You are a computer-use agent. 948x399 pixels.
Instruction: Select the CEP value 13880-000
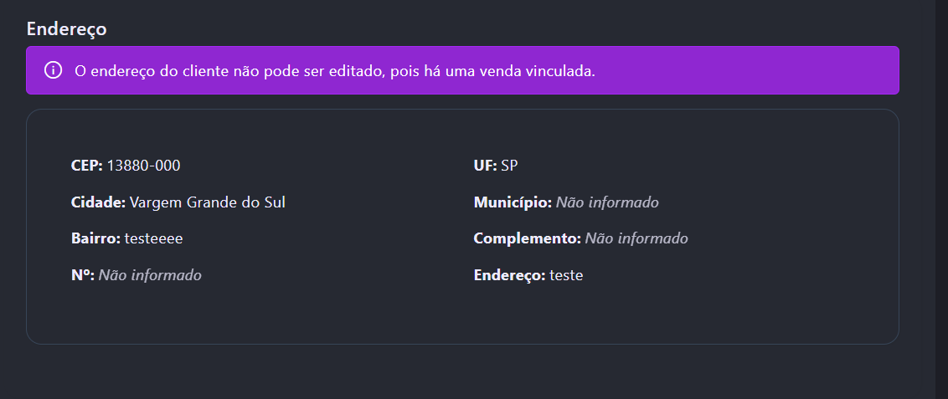coord(143,166)
